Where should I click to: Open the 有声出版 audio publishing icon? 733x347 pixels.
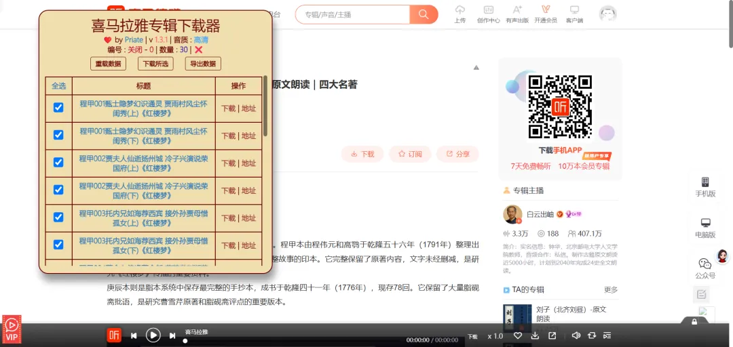pos(517,9)
